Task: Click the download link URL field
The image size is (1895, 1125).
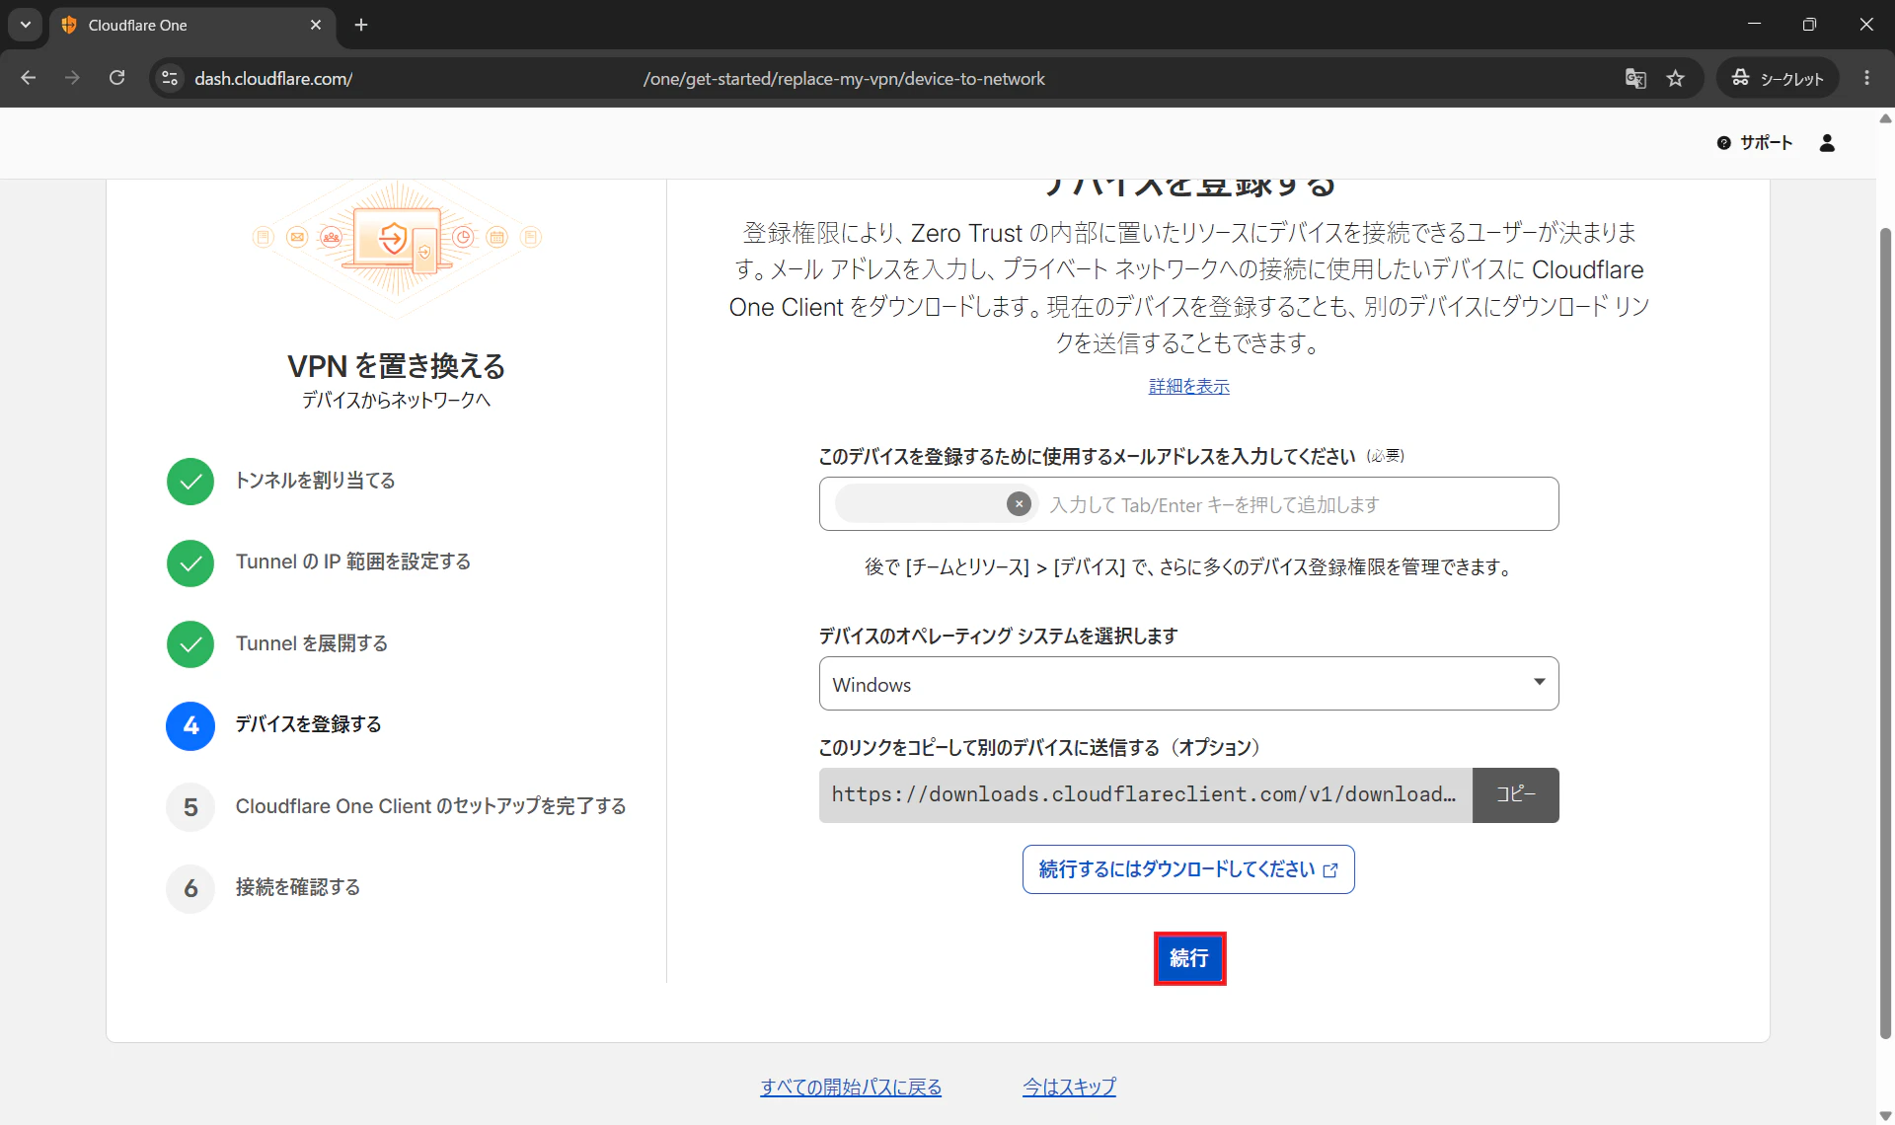Action: click(1145, 795)
